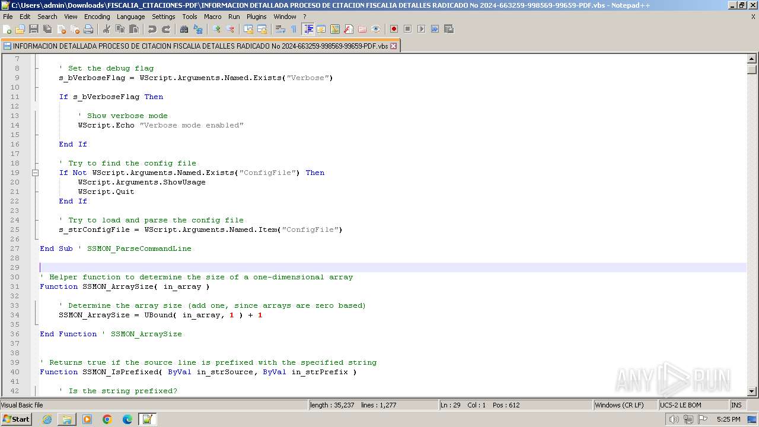The height and width of the screenshot is (427, 759).
Task: Save the current recorded macro icon
Action: click(x=449, y=29)
